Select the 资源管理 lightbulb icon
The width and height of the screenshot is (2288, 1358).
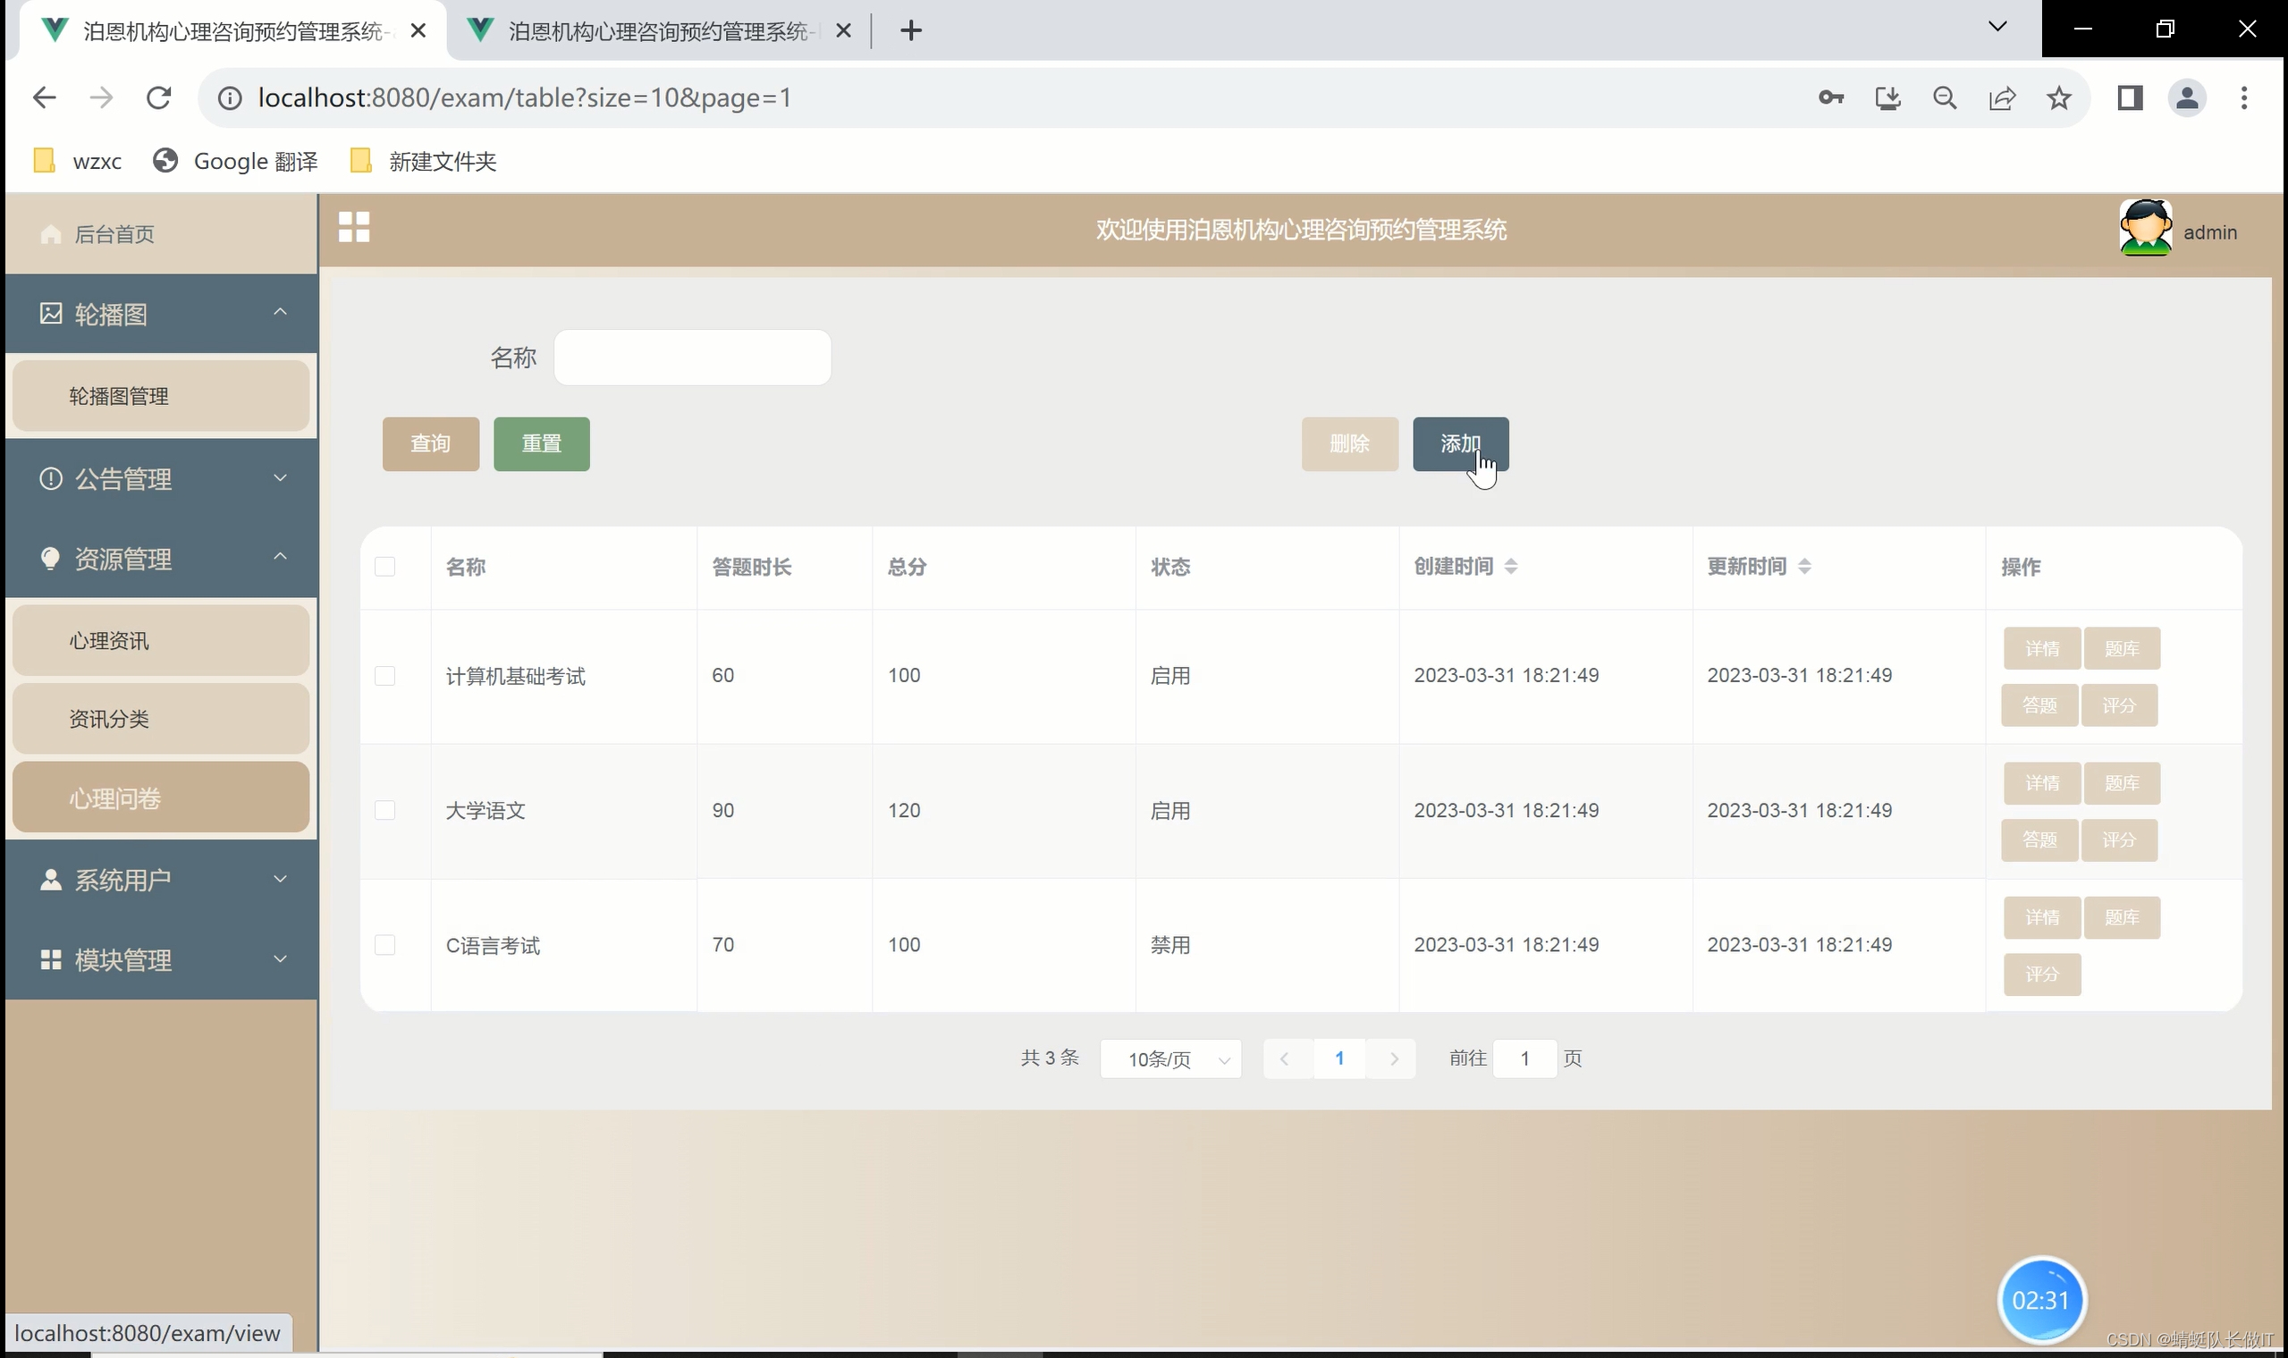click(50, 558)
